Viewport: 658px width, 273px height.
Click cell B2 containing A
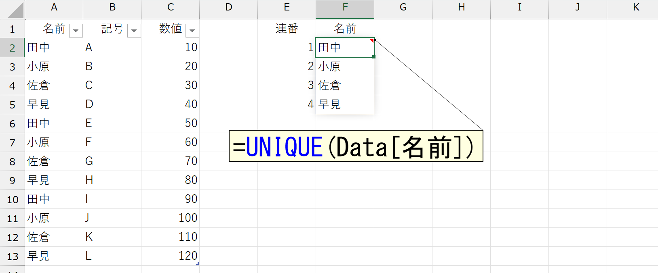click(x=112, y=48)
